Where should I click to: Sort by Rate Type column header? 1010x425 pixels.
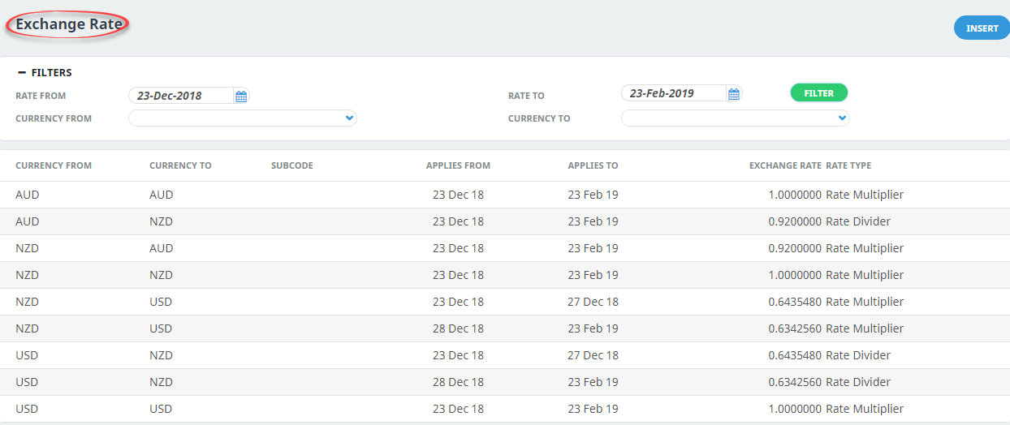tap(848, 165)
